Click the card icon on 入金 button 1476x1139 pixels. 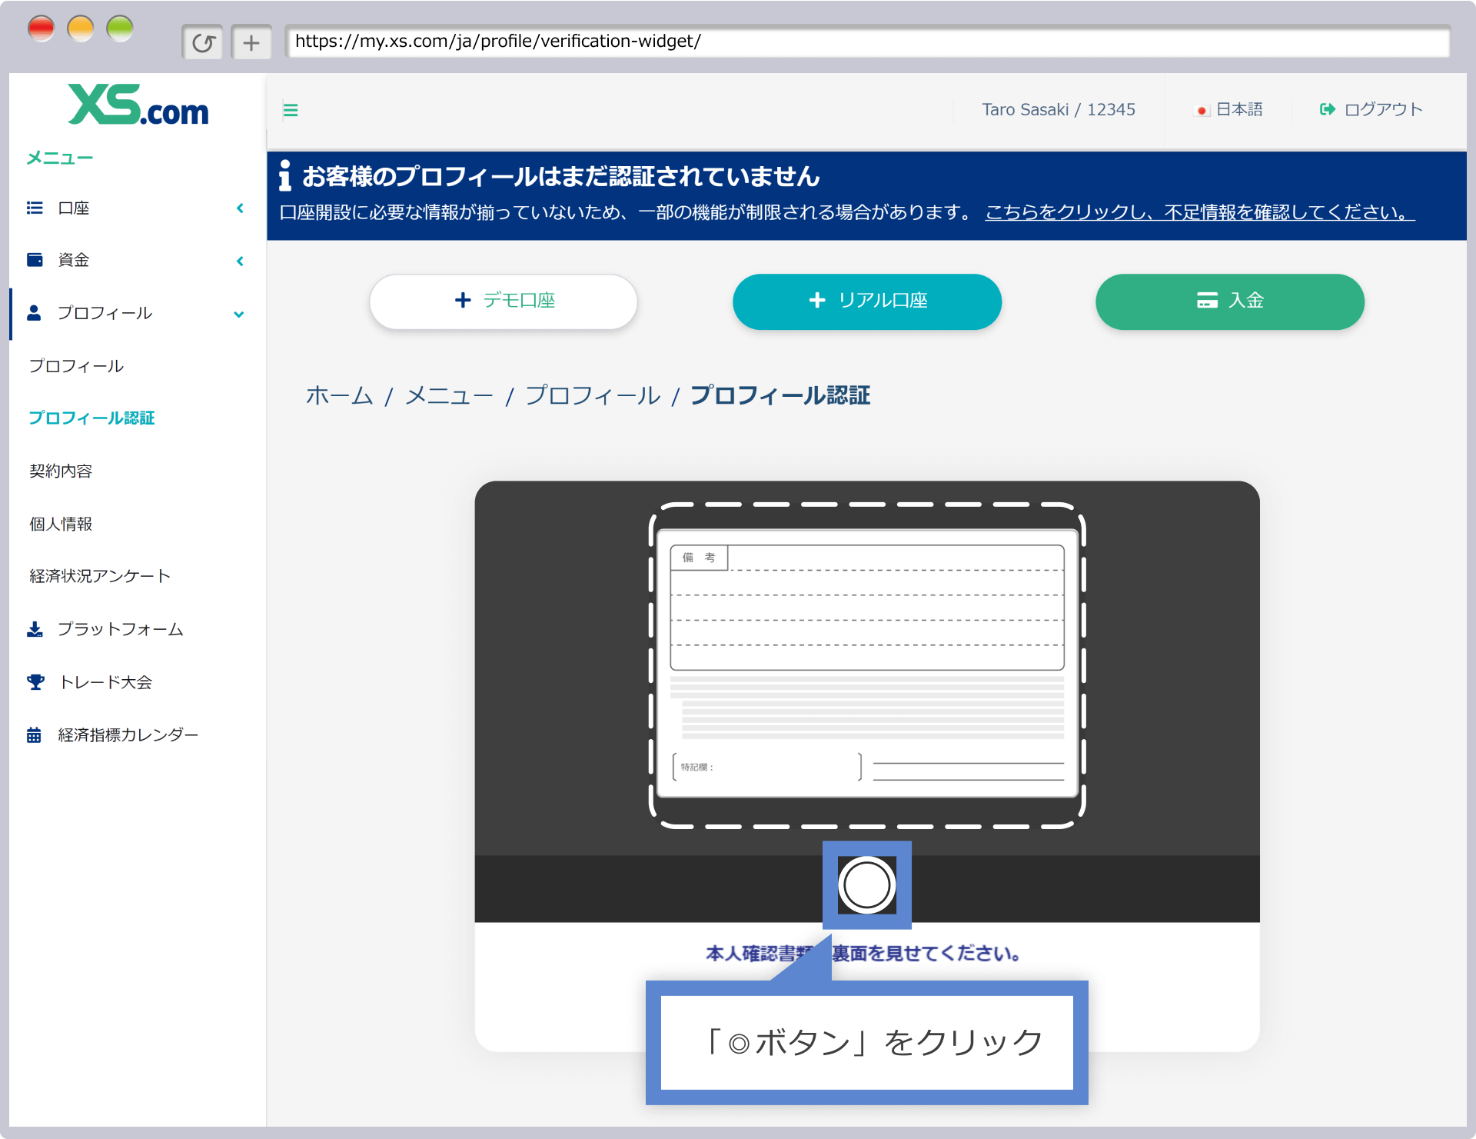point(1207,300)
